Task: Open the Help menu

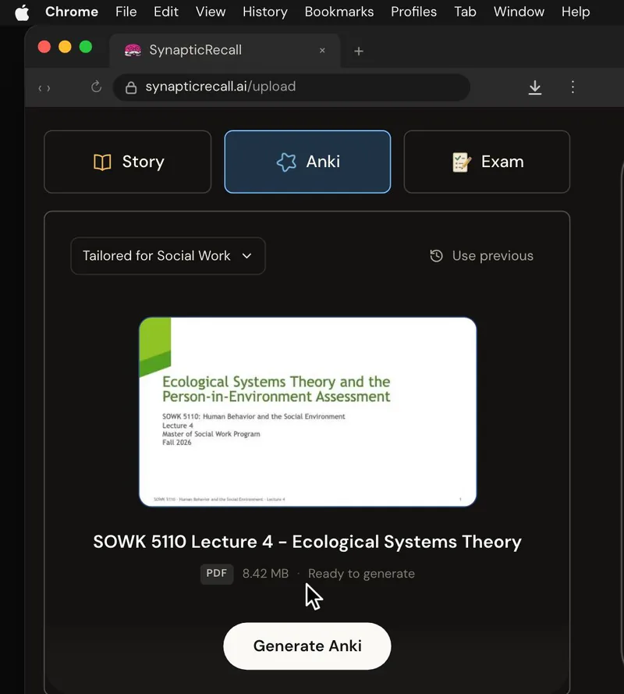Action: click(x=576, y=12)
